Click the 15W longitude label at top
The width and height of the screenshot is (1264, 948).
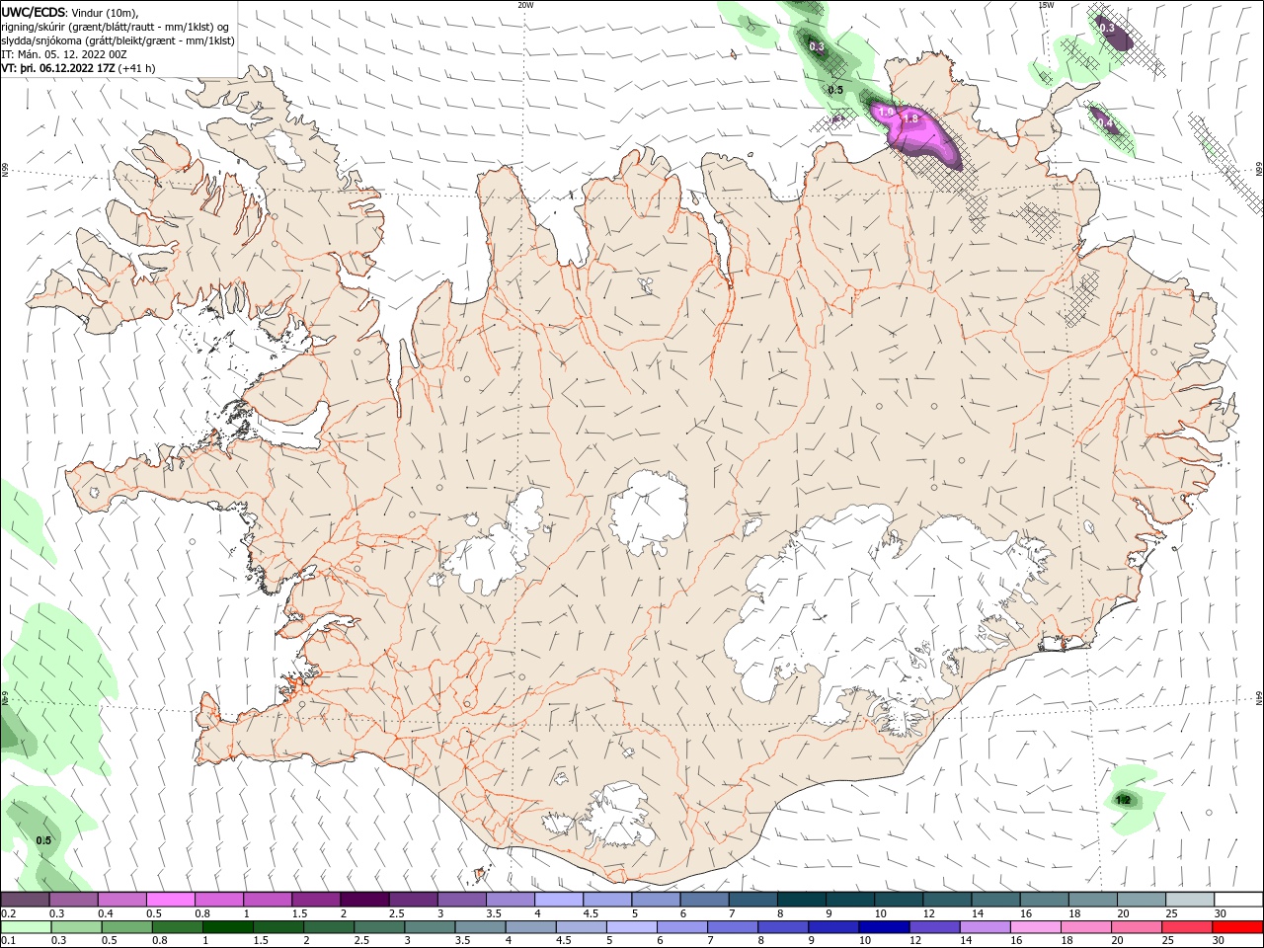coord(1045,5)
